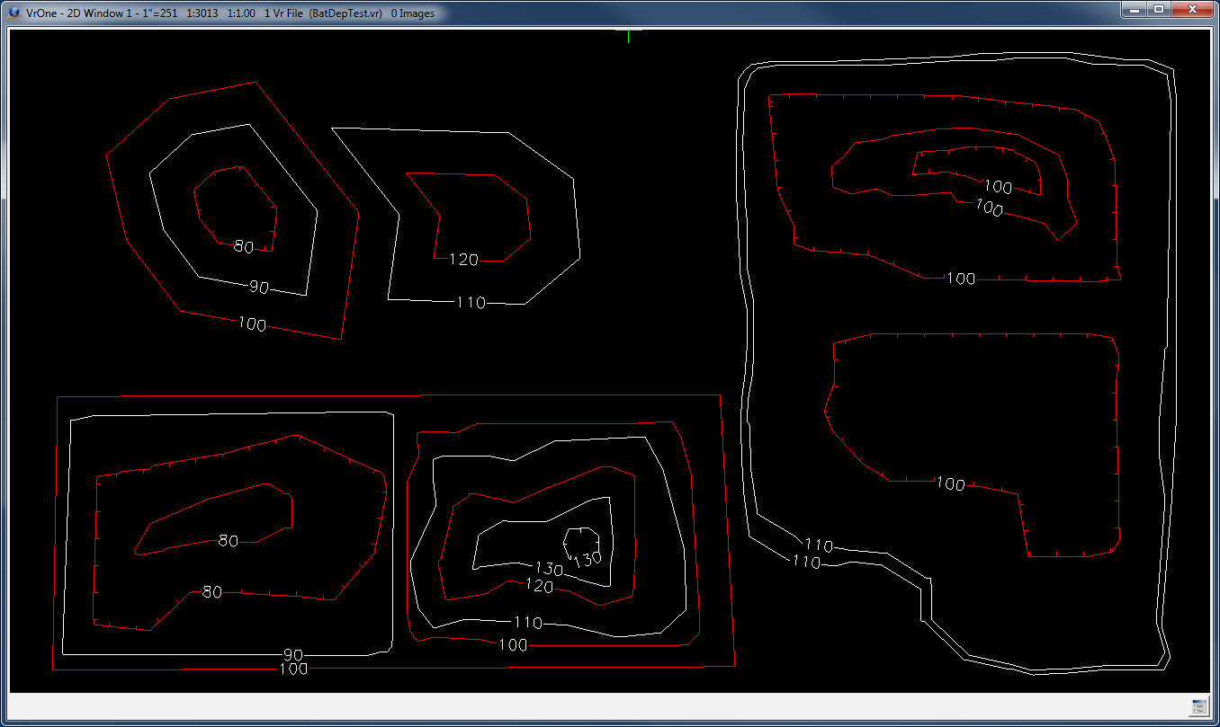Select the 110 label beneath the 120 contour
The image size is (1220, 727).
(x=471, y=303)
